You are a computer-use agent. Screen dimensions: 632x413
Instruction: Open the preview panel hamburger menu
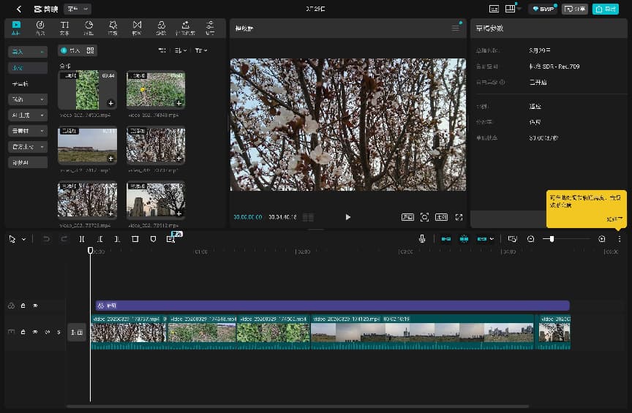point(456,28)
